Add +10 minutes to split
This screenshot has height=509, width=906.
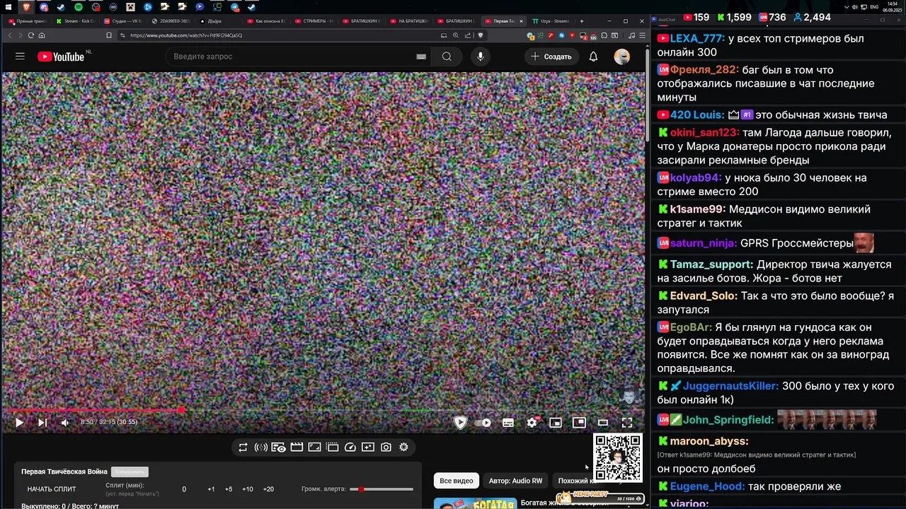248,489
